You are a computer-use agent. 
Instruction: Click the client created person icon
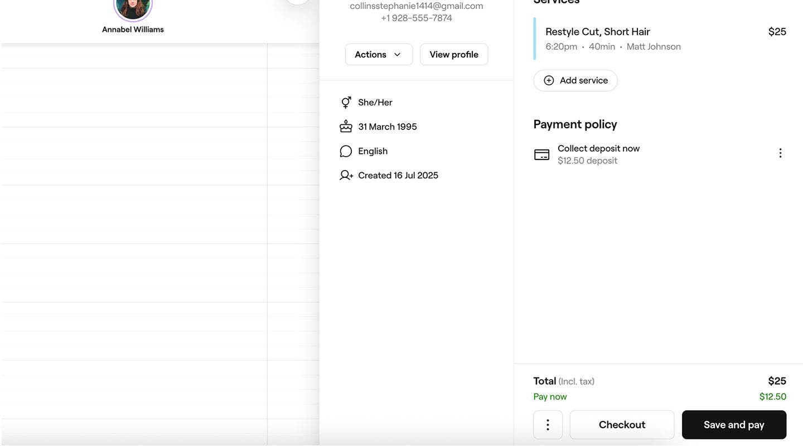[x=346, y=176]
